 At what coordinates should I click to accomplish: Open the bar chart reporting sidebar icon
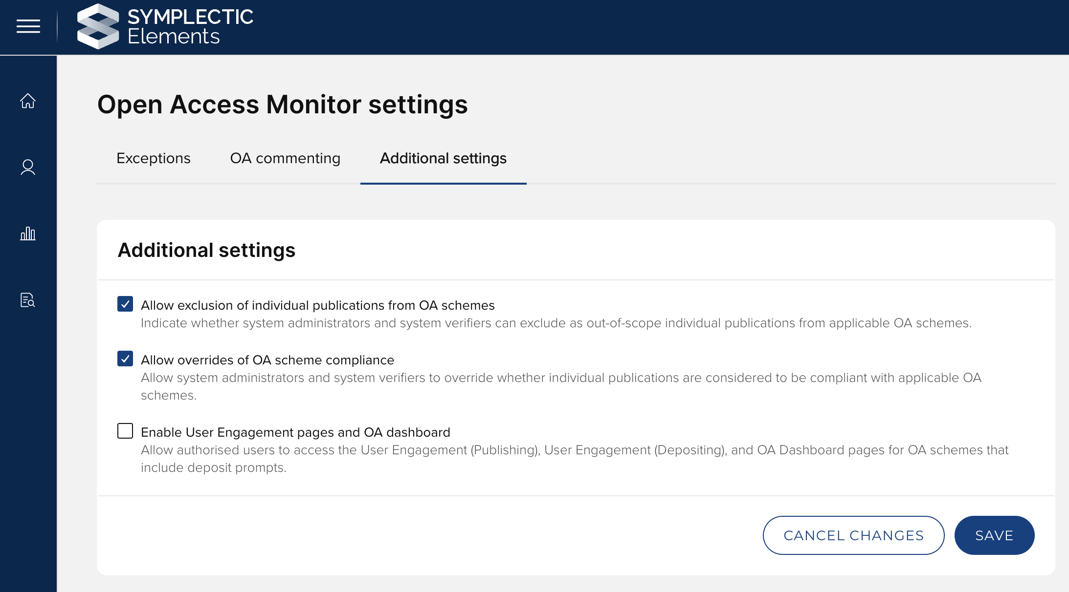click(28, 233)
